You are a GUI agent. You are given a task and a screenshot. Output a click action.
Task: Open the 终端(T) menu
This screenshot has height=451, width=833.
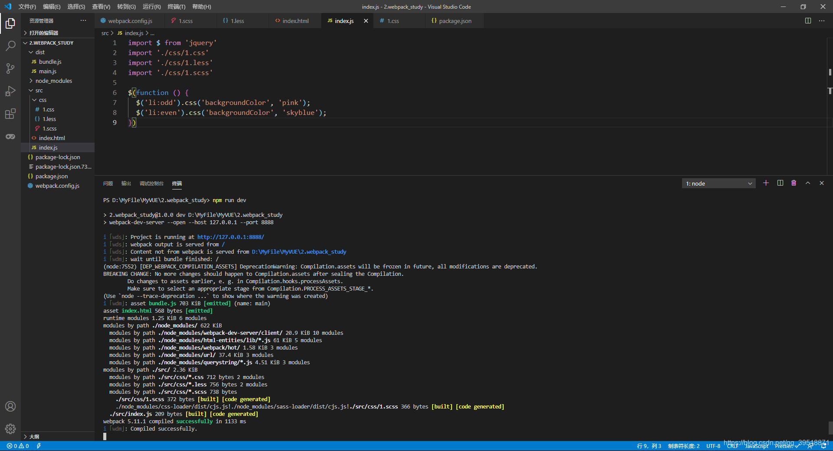pyautogui.click(x=176, y=7)
